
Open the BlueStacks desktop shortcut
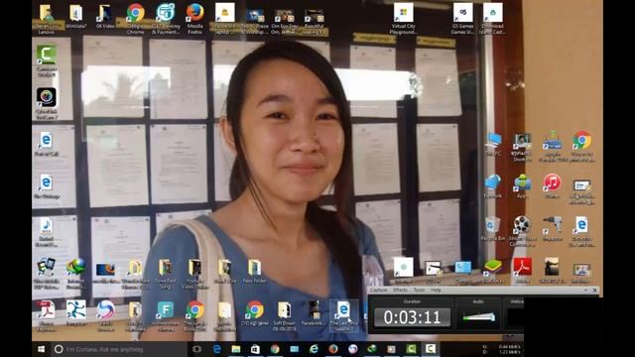[x=493, y=271]
